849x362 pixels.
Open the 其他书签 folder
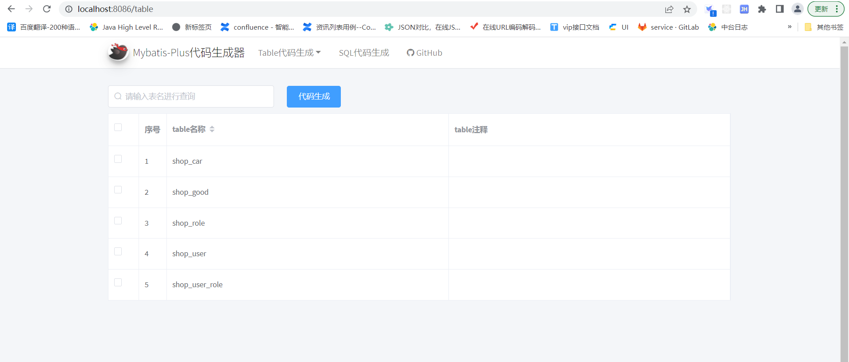[824, 27]
